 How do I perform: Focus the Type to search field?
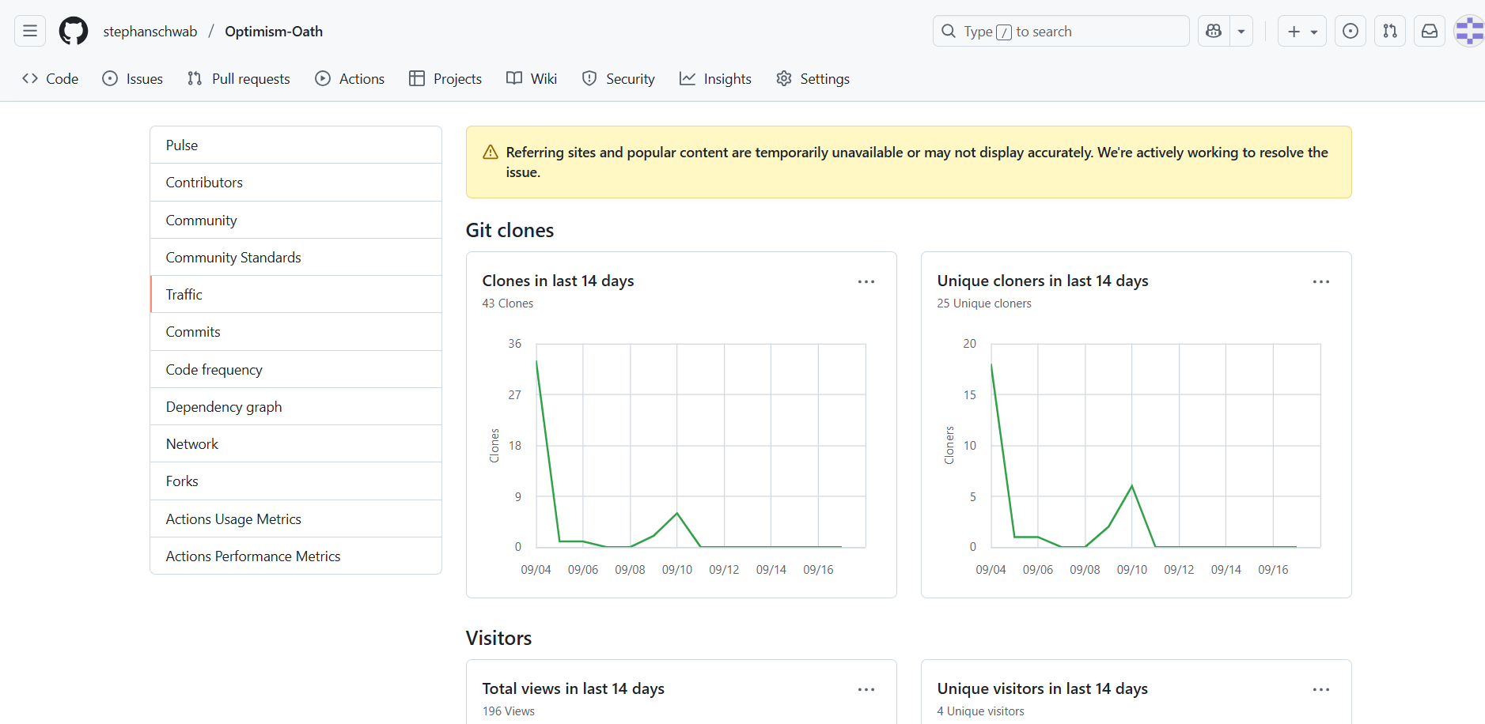[x=1060, y=31]
